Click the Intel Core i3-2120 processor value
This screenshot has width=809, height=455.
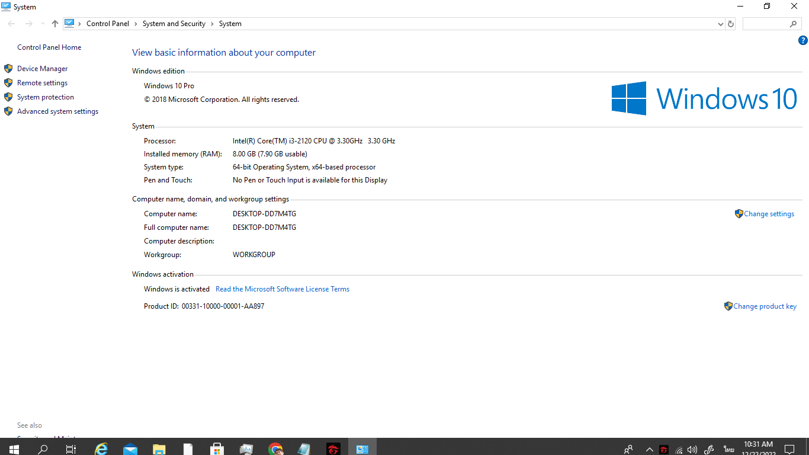tap(314, 141)
